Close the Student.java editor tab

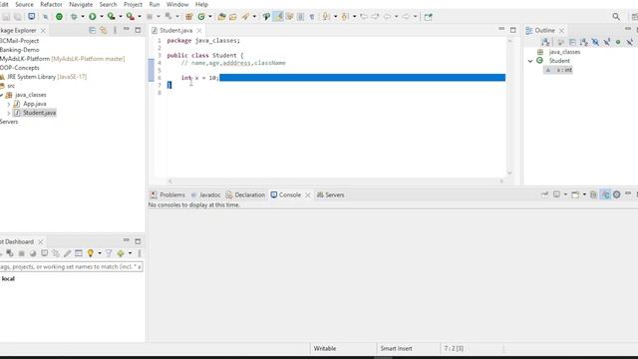point(199,31)
